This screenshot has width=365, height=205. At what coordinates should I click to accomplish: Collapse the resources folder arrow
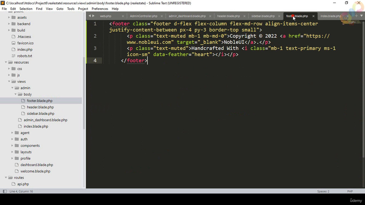tap(6, 62)
